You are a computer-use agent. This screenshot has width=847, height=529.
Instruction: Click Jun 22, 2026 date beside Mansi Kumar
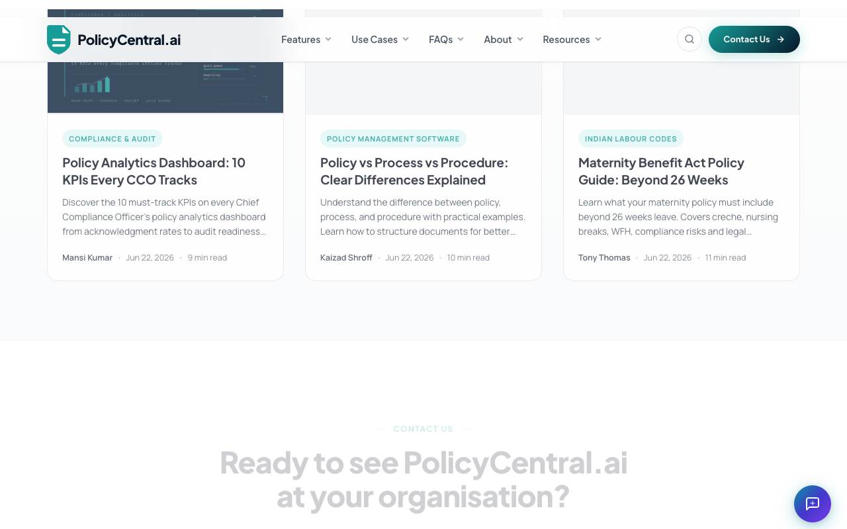150,258
